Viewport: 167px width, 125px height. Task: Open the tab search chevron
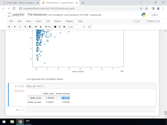point(141,2)
